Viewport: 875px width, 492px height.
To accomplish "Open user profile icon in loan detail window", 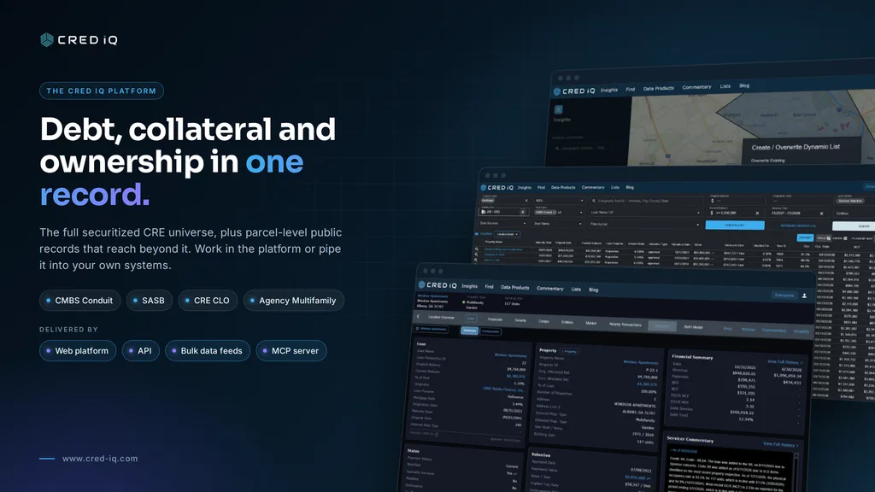I will [804, 296].
